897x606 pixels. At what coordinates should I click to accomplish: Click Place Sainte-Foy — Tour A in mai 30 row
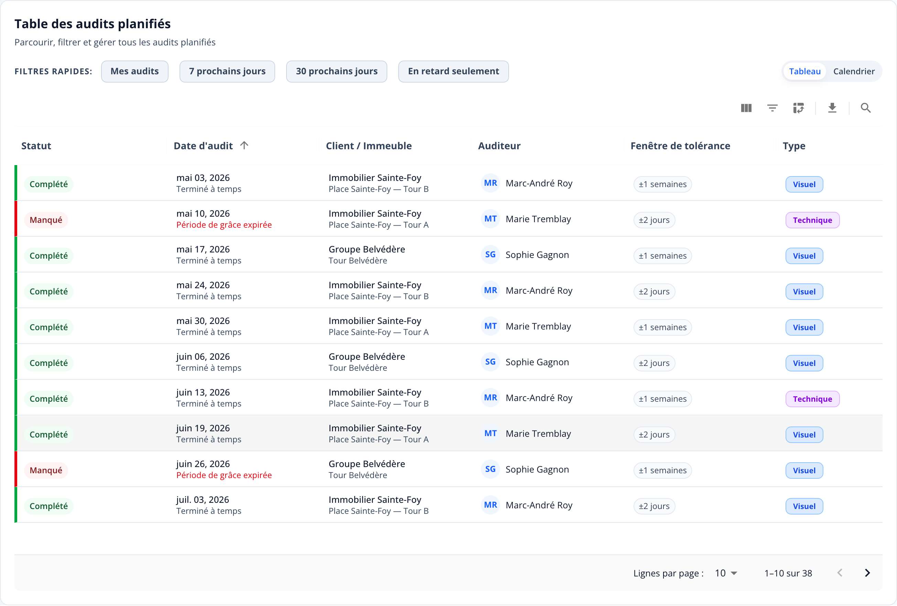point(379,332)
